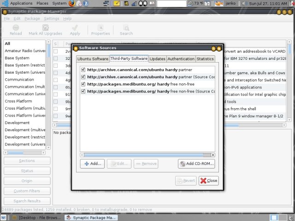Click the Apply checkmark toolbar icon
The width and height of the screenshot is (295, 221).
75,28
